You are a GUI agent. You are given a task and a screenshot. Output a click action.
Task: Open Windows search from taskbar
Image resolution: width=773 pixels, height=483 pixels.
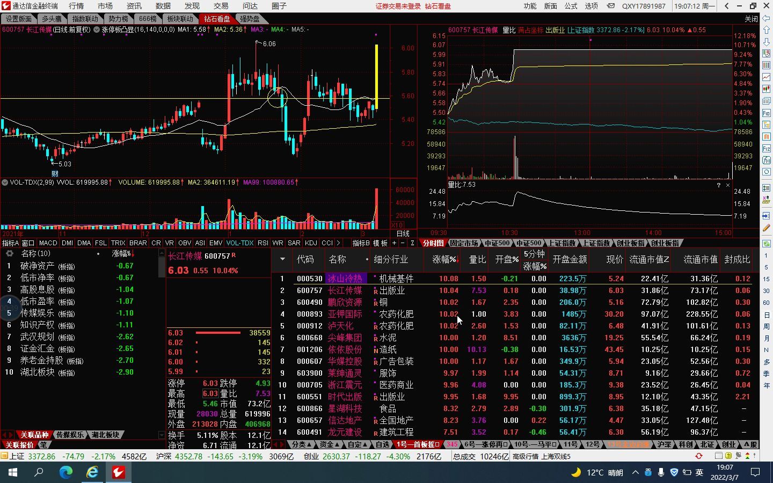pyautogui.click(x=39, y=472)
